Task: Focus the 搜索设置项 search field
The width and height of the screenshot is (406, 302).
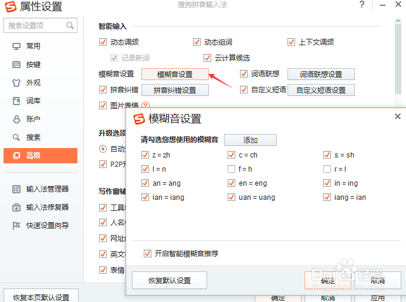Action: [x=40, y=25]
